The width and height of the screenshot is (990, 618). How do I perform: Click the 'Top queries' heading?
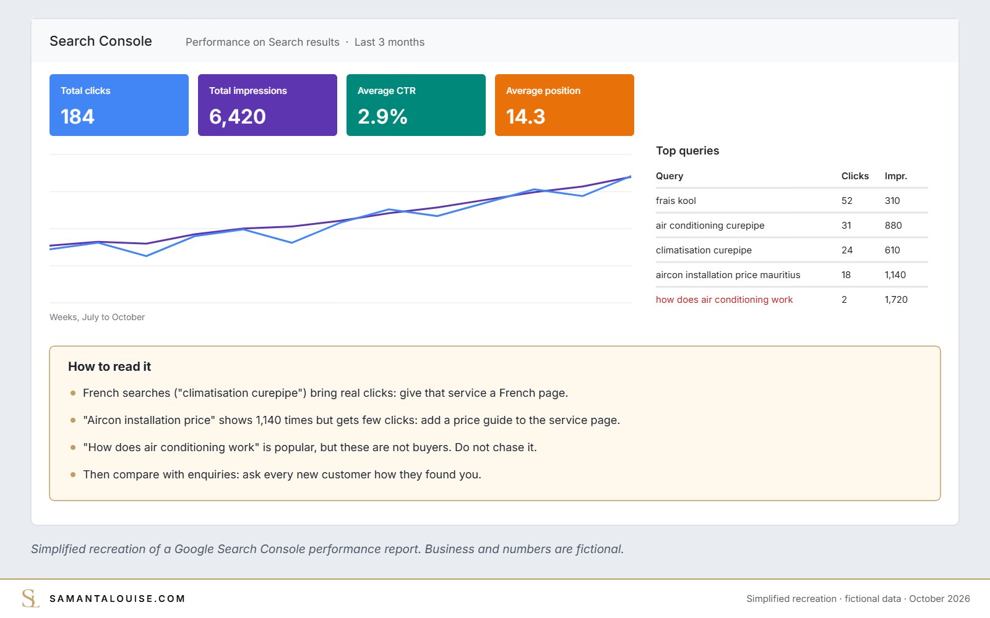coord(687,151)
